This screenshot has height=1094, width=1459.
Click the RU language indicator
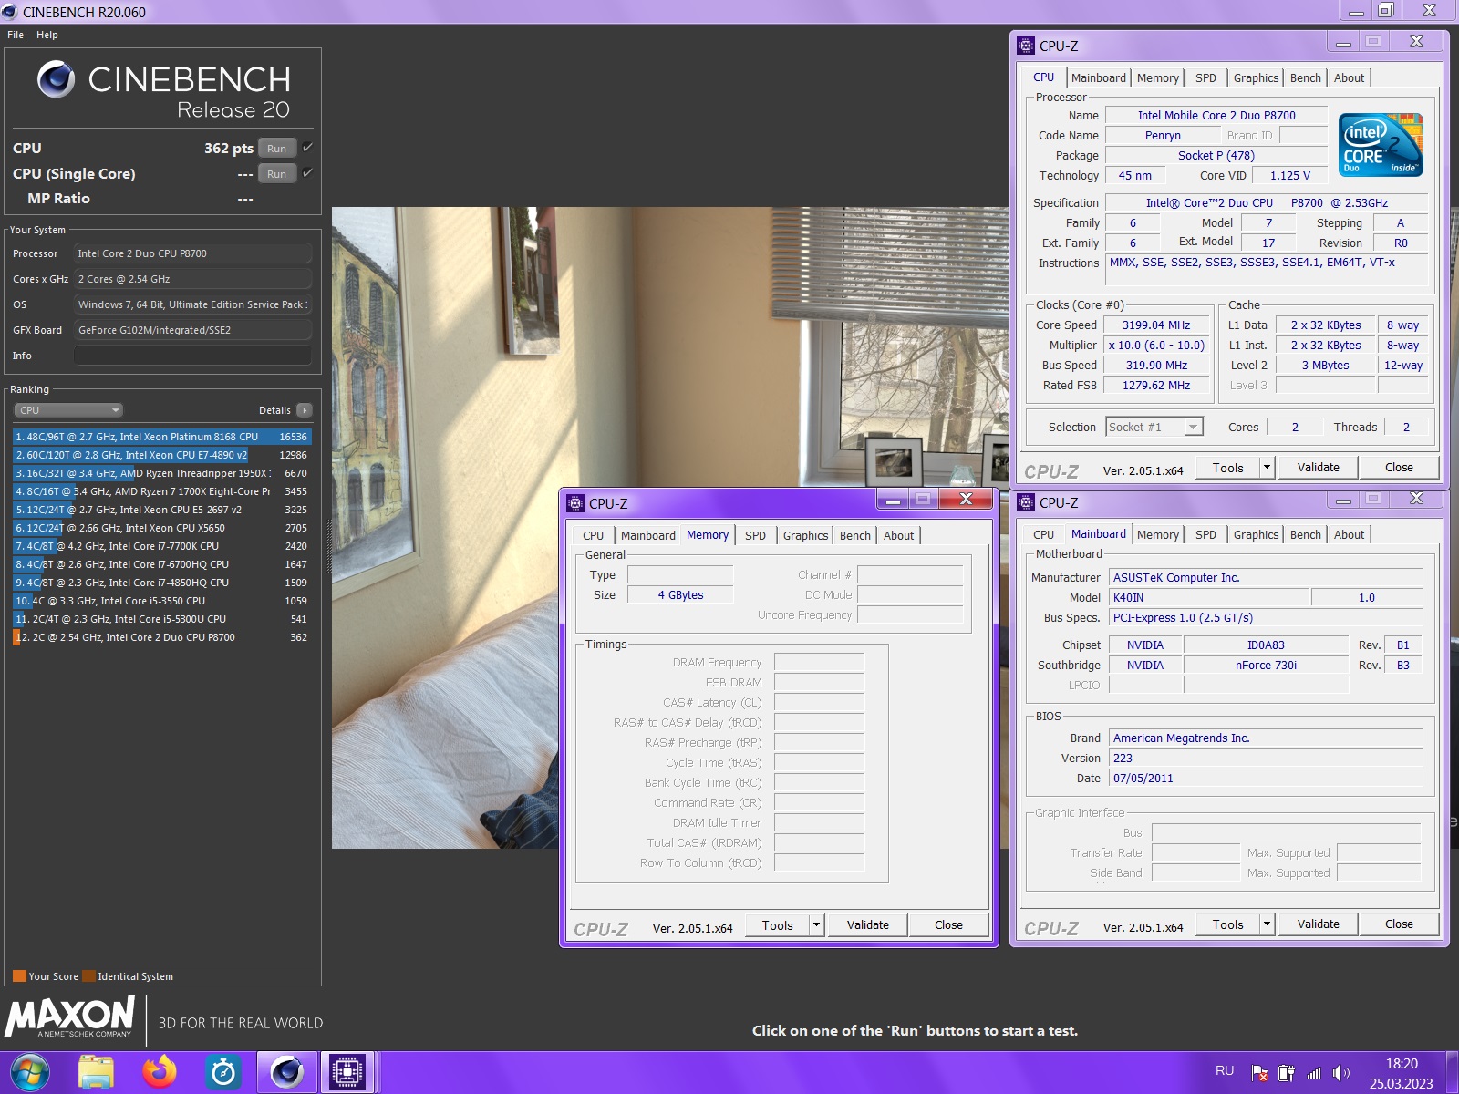coord(1225,1071)
